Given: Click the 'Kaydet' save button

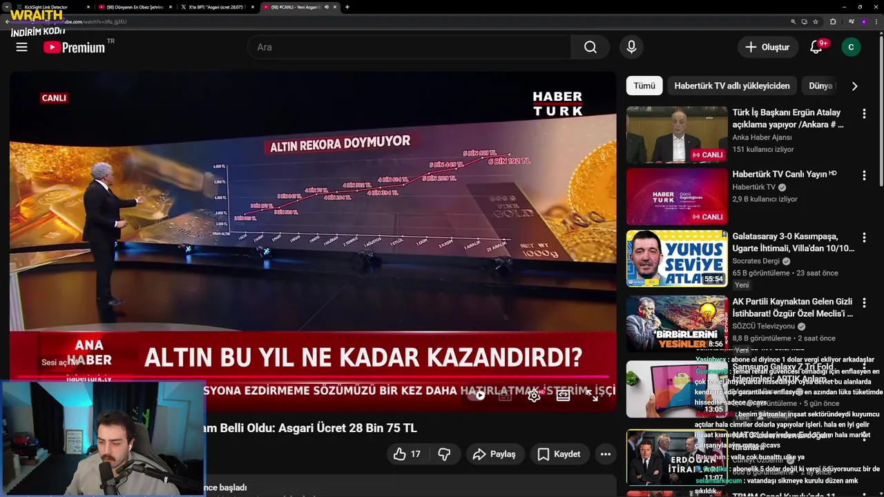Looking at the screenshot, I should (559, 454).
